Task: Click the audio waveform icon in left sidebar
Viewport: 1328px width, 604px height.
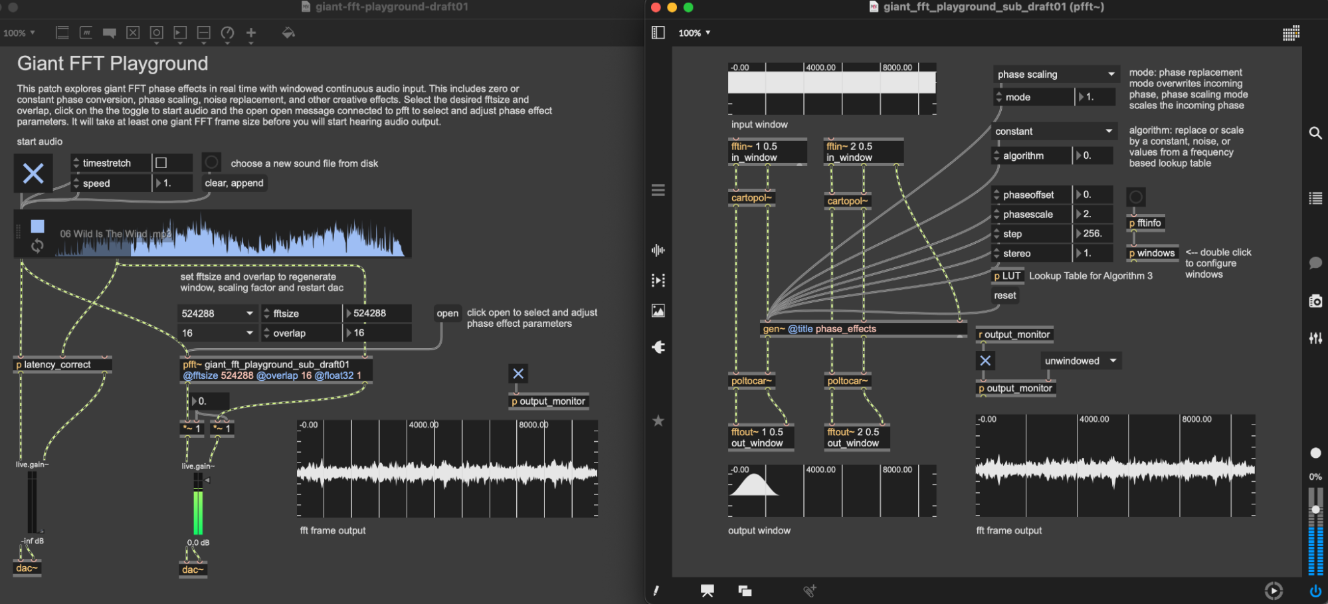Action: [x=658, y=251]
